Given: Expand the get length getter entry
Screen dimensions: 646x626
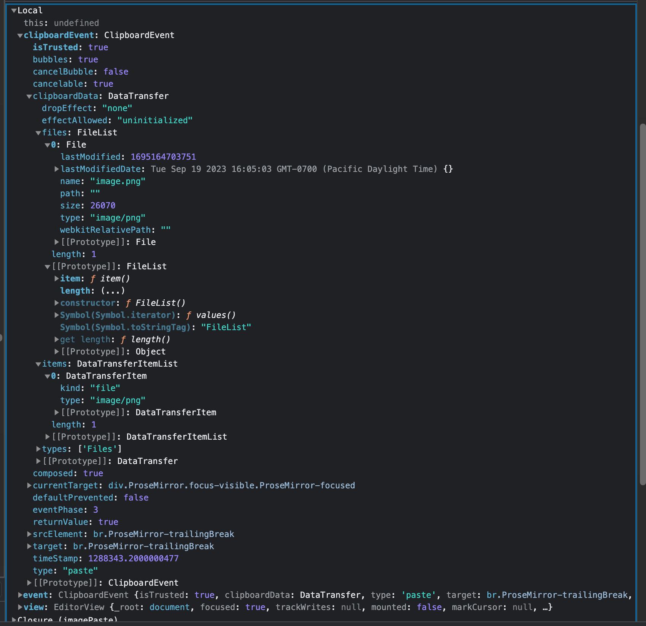Looking at the screenshot, I should point(56,339).
